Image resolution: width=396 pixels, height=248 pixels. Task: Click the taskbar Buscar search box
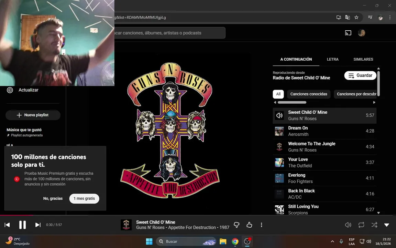[x=186, y=241]
